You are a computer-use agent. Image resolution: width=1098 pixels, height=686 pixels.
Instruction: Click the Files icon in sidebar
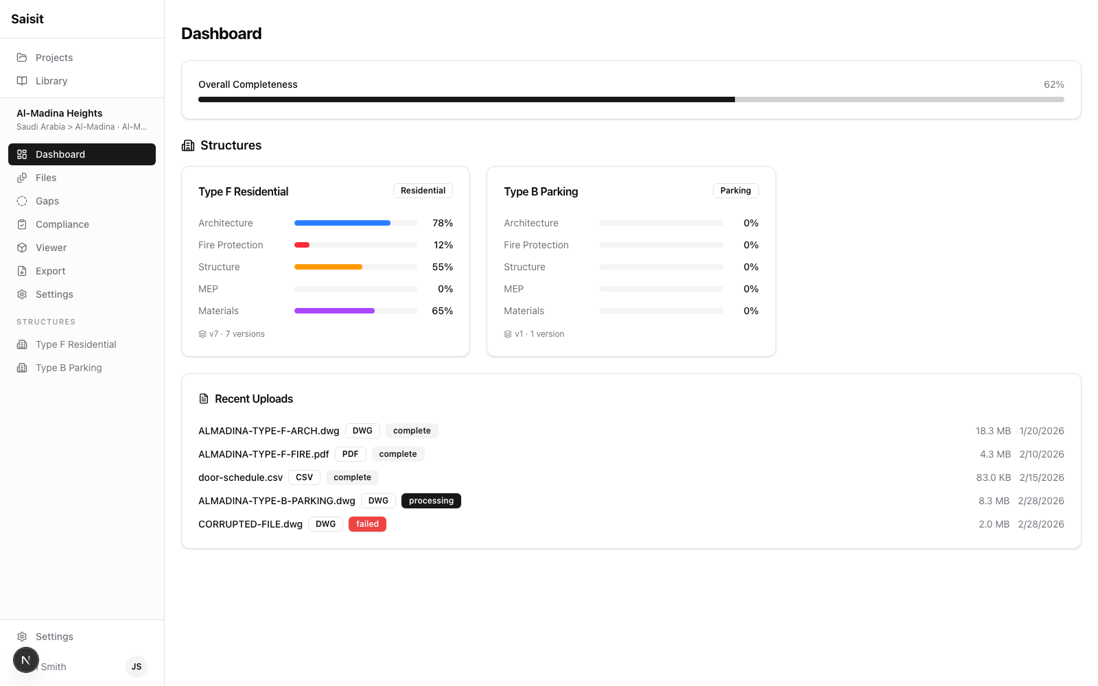click(22, 178)
